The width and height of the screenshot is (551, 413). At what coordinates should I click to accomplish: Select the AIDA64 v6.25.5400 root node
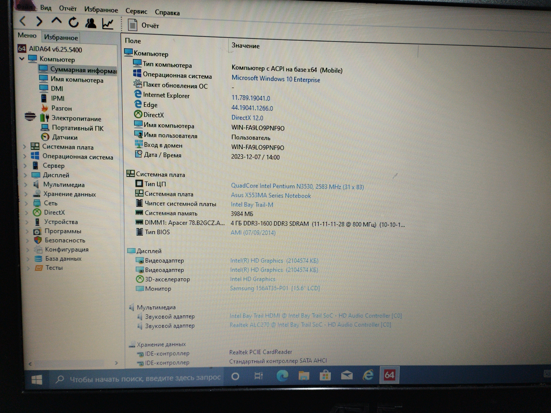(x=55, y=50)
